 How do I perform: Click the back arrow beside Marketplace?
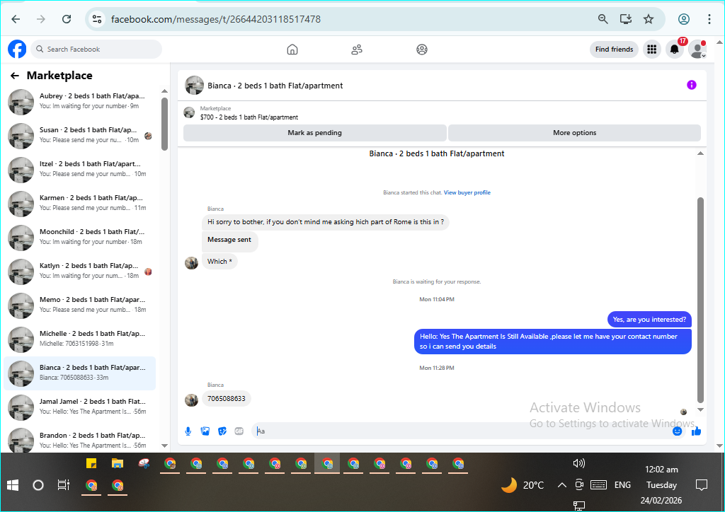coord(15,76)
